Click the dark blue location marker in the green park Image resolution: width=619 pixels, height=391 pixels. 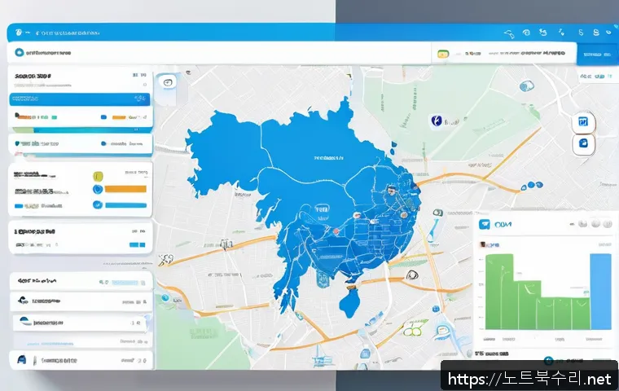(x=435, y=121)
